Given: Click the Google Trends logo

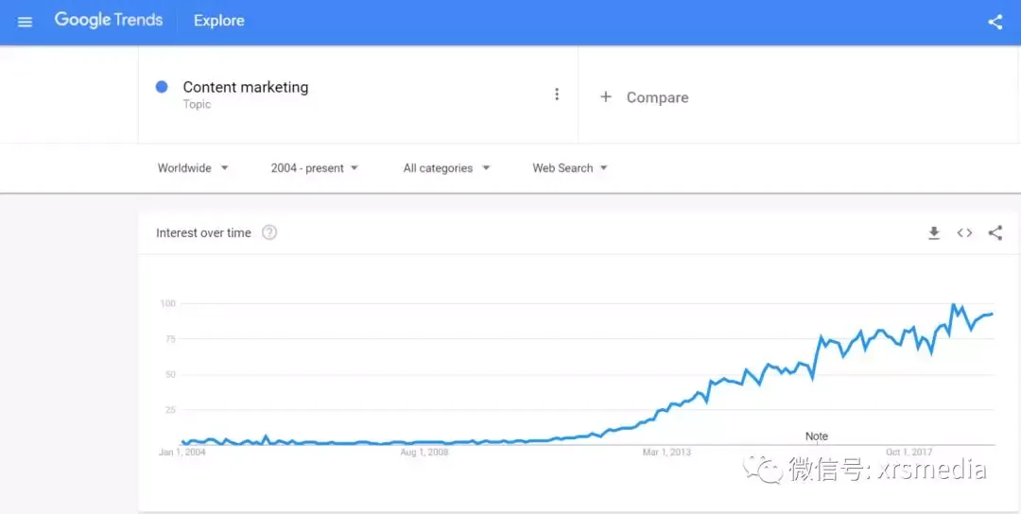Looking at the screenshot, I should click(x=108, y=20).
